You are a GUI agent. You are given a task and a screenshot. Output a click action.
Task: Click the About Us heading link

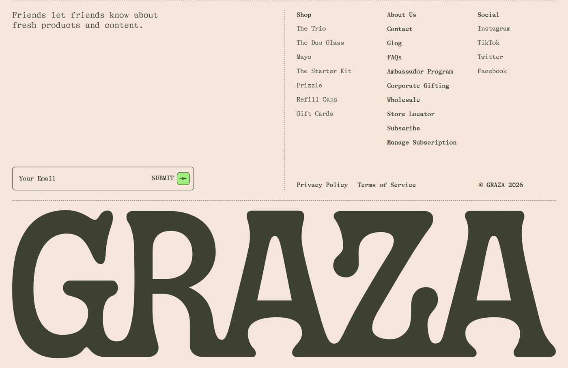(402, 15)
